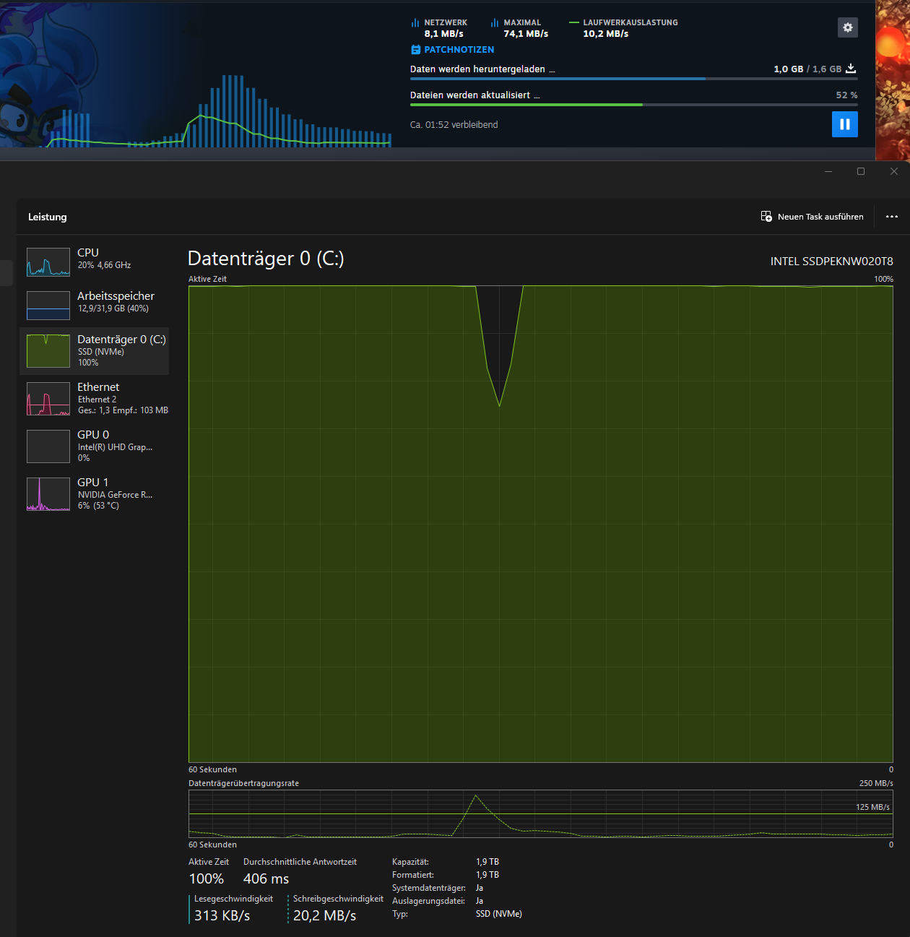The width and height of the screenshot is (910, 937).
Task: Click the Datenträger 0 (C:) heading
Action: tap(266, 259)
